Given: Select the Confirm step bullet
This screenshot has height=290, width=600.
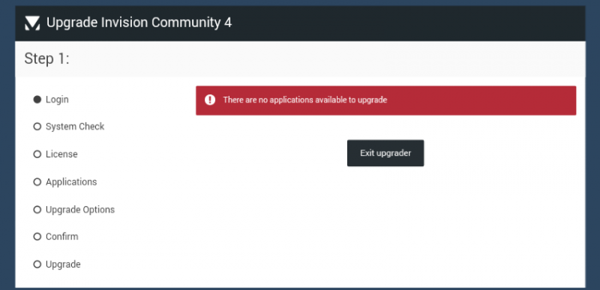Looking at the screenshot, I should [x=37, y=237].
